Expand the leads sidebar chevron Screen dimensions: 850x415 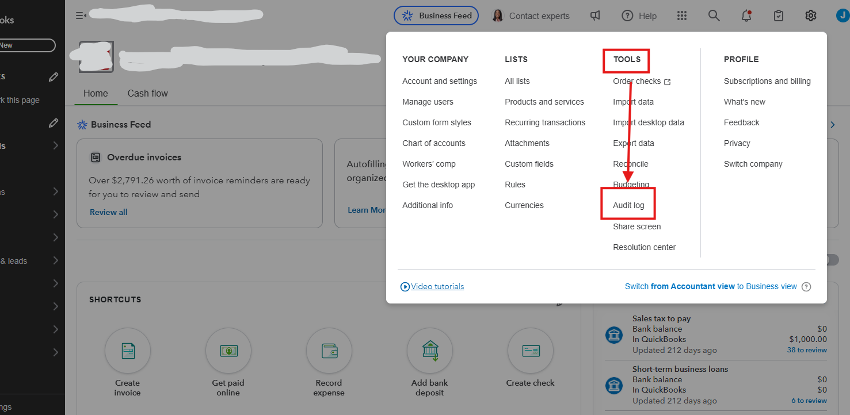point(55,260)
